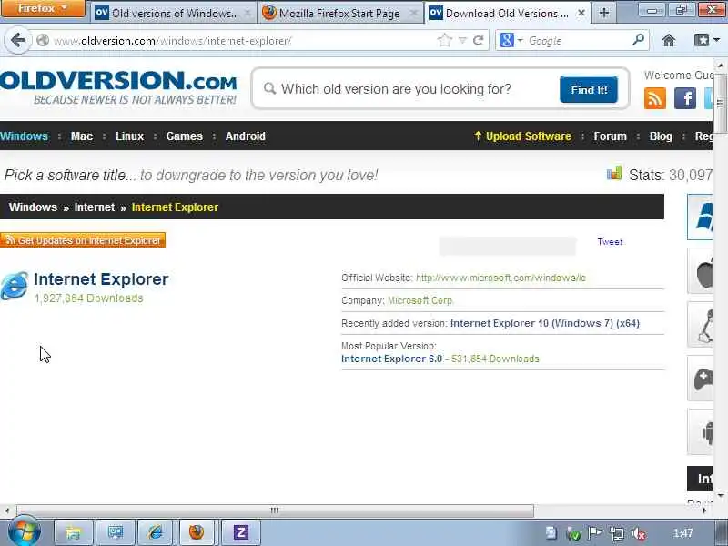Click the Stats bar chart icon
728x546 pixels.
pos(613,174)
